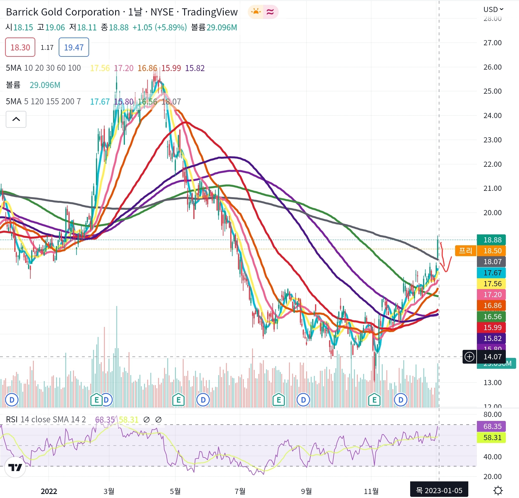Select the 5MA 10 20 30 60 100 legend
The image size is (519, 498).
pyautogui.click(x=43, y=68)
